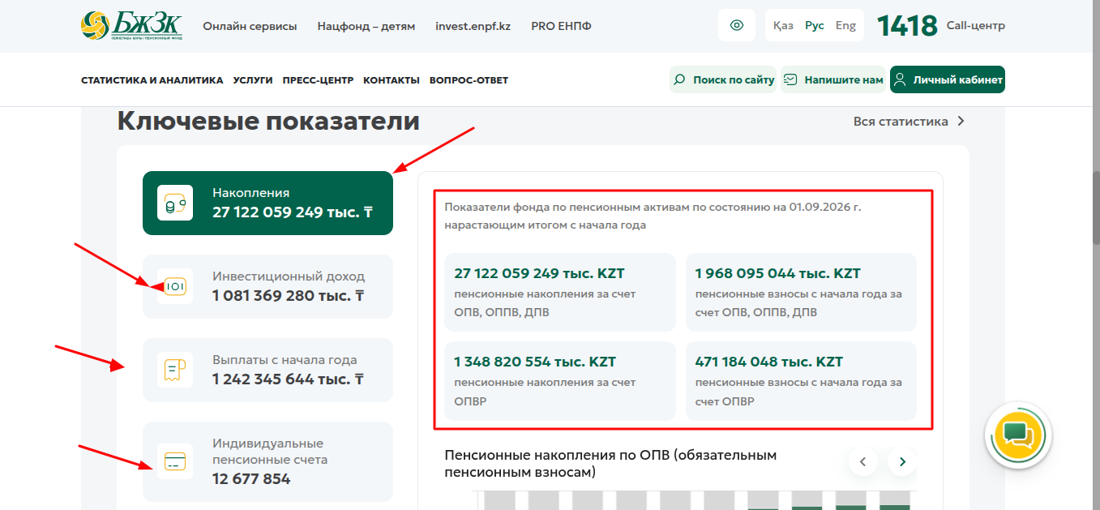This screenshot has width=1100, height=510.
Task: Click the message icon beside Напишите нам
Action: 790,79
